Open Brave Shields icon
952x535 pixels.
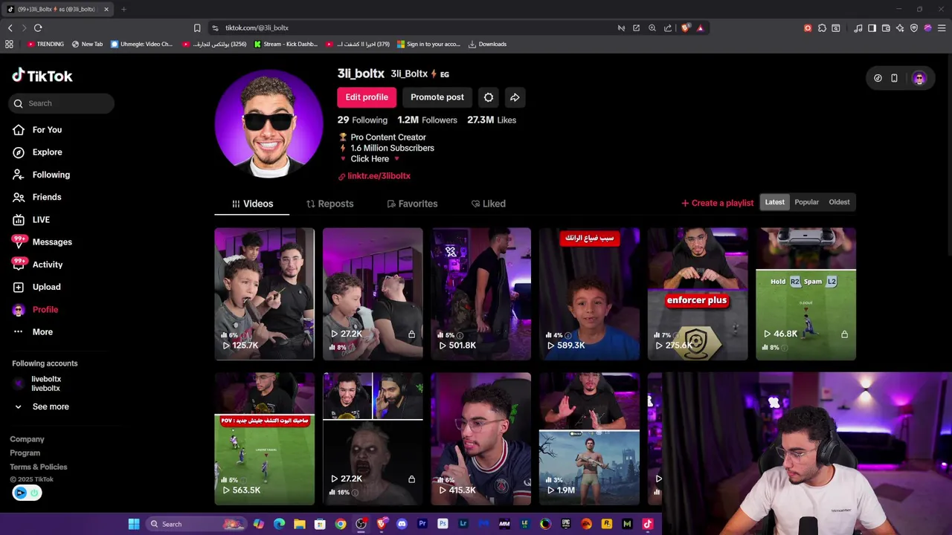[x=685, y=27]
